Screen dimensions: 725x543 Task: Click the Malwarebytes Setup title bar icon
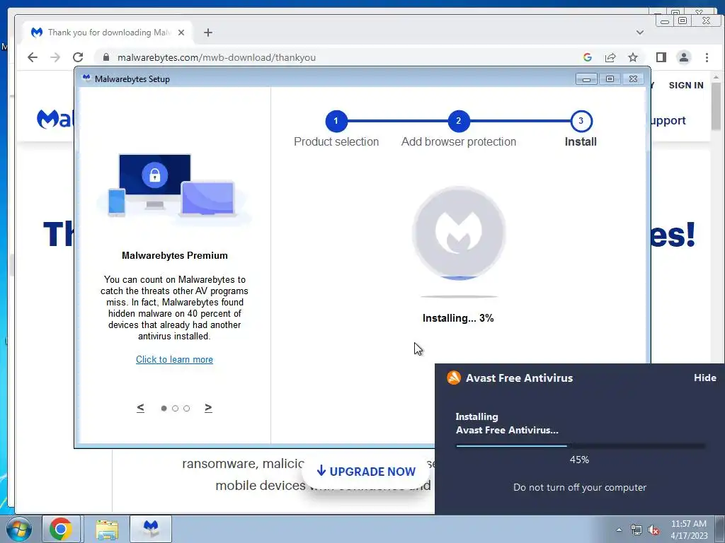pyautogui.click(x=86, y=78)
